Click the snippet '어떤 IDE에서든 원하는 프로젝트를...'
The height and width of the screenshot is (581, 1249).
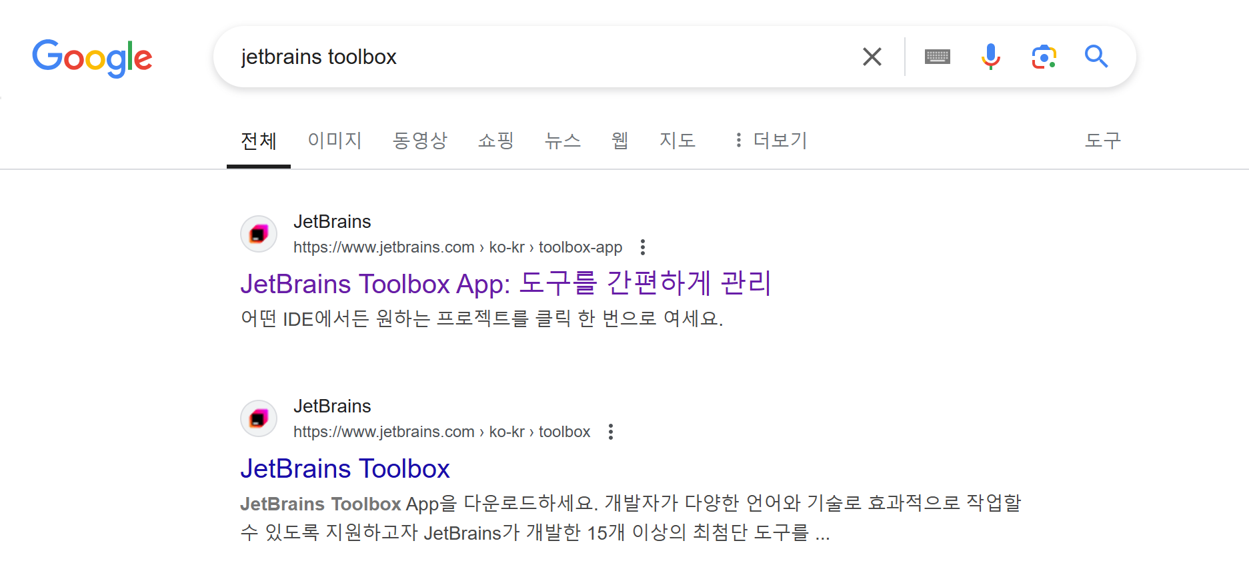point(481,318)
